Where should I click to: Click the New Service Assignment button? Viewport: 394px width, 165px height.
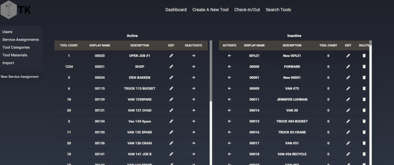[x=20, y=77]
